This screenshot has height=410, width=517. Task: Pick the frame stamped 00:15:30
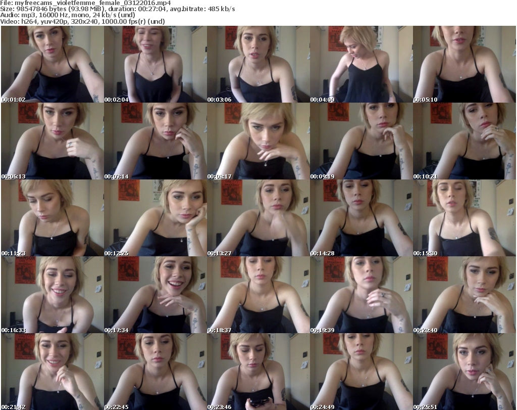pyautogui.click(x=464, y=218)
